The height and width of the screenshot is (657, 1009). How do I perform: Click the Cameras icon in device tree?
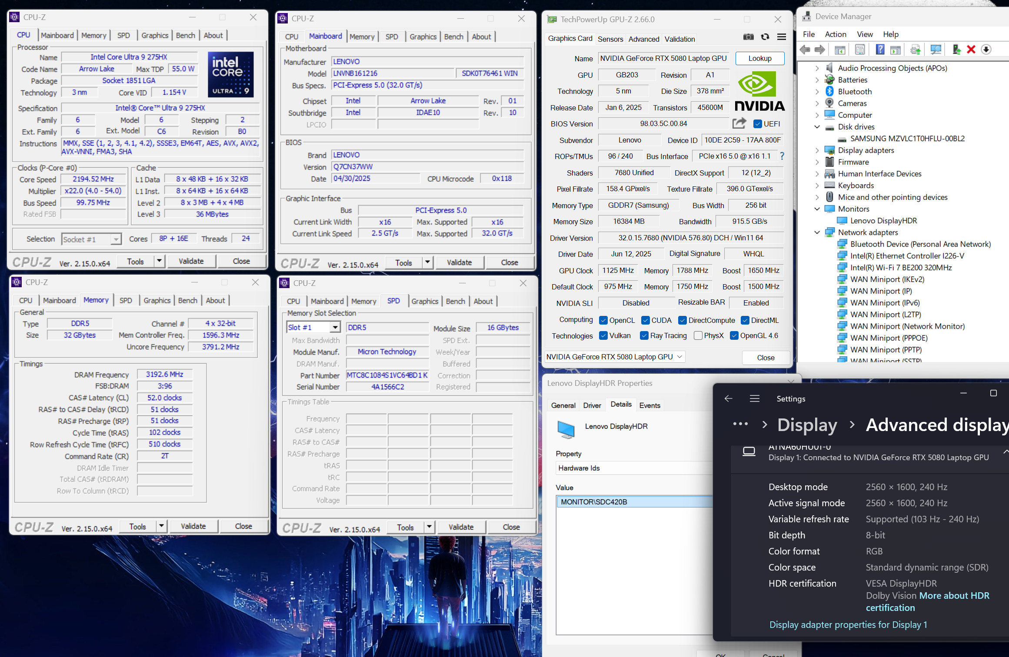pyautogui.click(x=829, y=103)
